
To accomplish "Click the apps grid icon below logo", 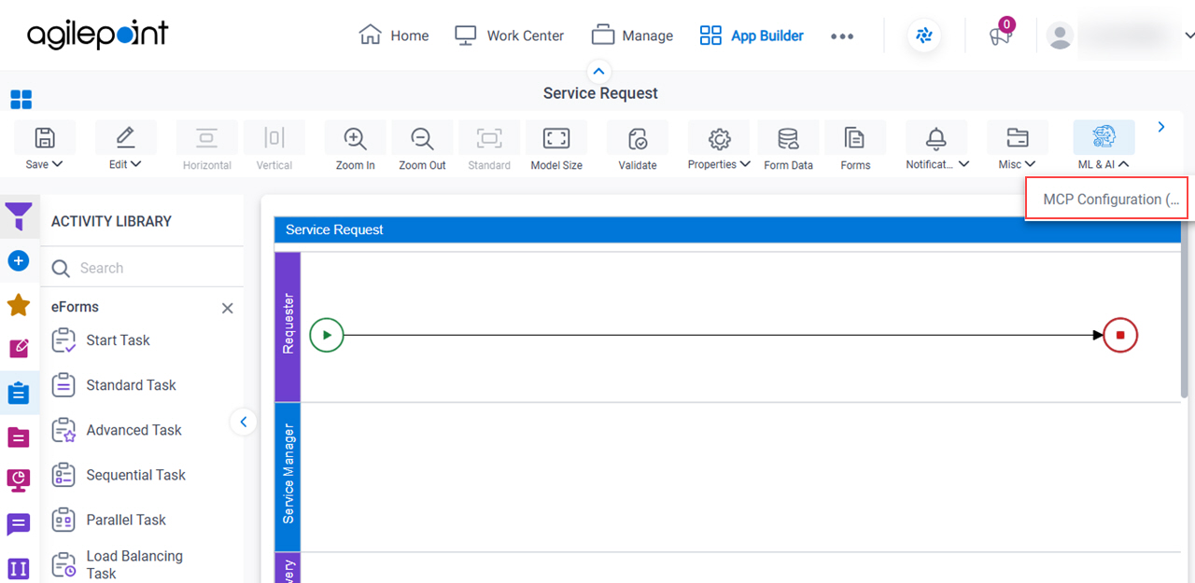I will coord(21,100).
